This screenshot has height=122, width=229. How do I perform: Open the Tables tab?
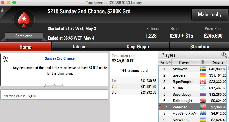79,47
